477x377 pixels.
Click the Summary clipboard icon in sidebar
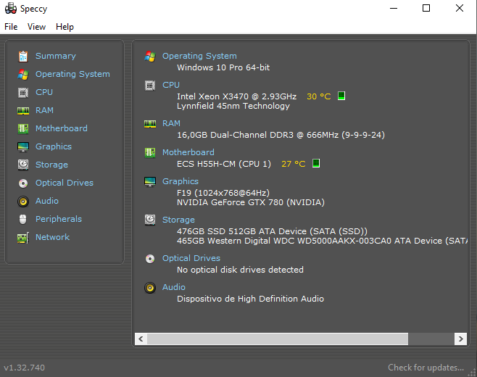(23, 57)
